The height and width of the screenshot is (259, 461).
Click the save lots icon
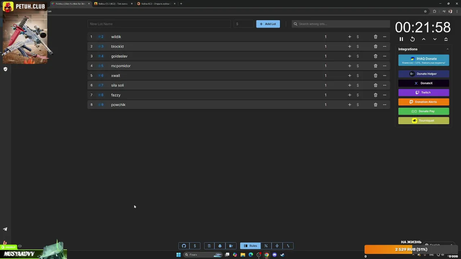click(x=209, y=246)
